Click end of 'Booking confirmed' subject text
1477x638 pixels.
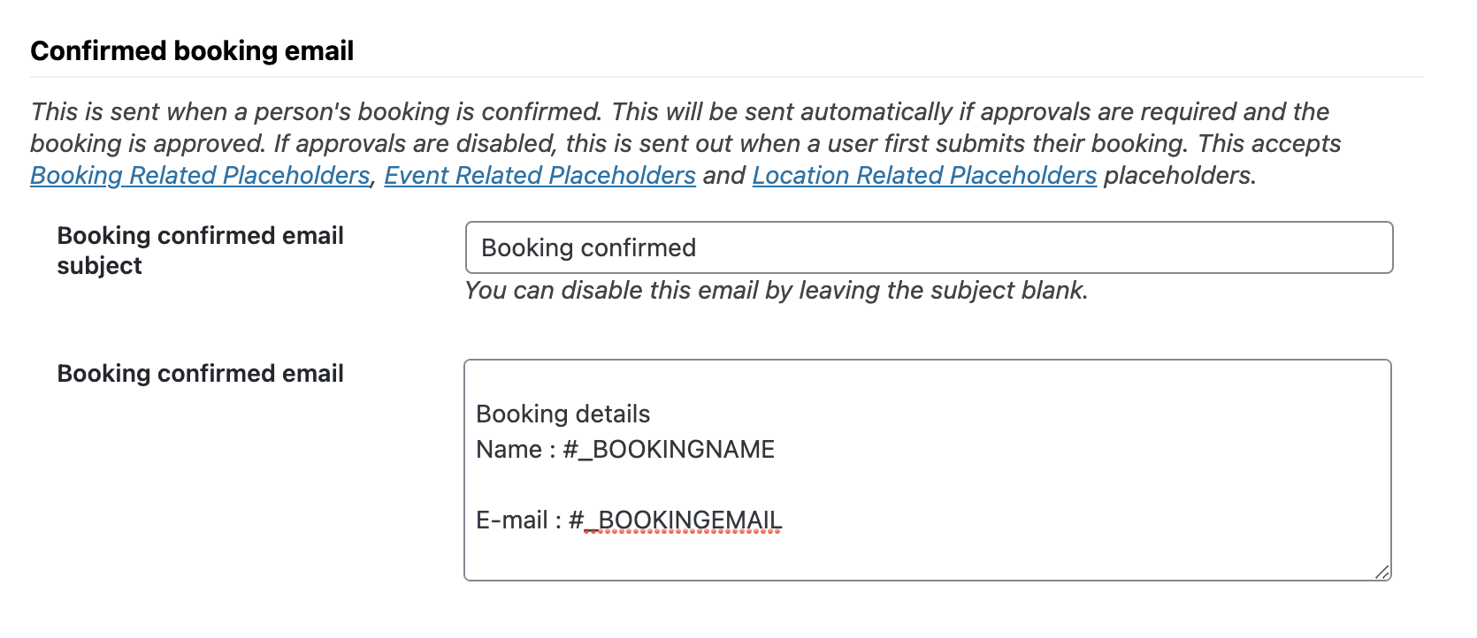pos(697,248)
